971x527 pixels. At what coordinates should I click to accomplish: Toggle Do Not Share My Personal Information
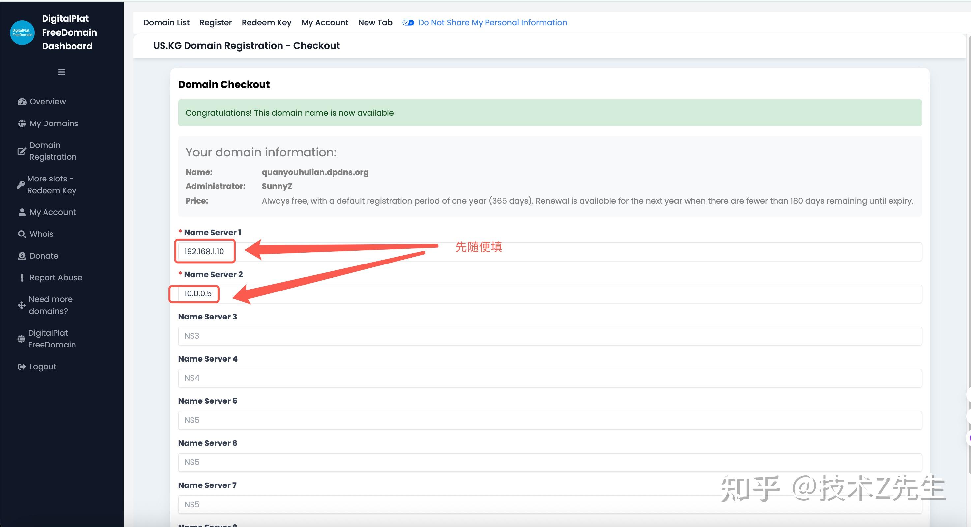click(x=408, y=23)
